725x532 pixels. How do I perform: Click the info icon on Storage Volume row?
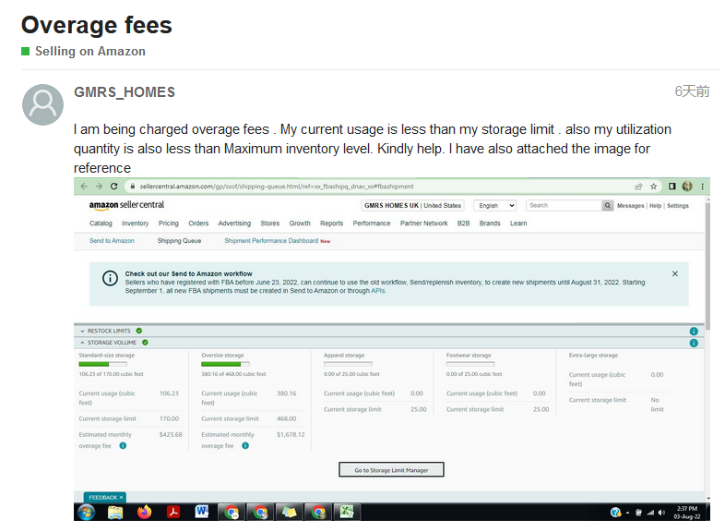[694, 343]
